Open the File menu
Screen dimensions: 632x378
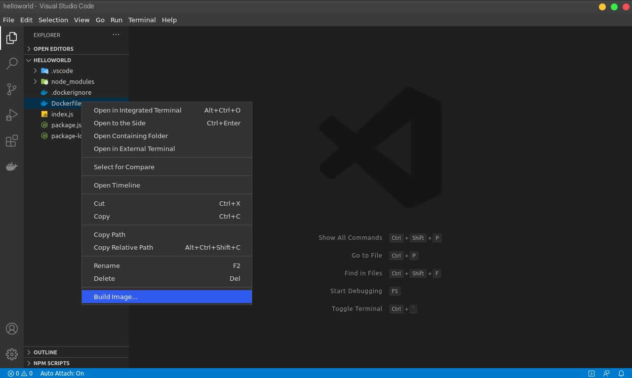8,20
